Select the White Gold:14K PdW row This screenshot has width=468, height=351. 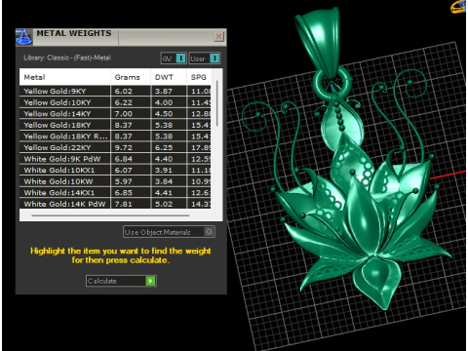[115, 204]
